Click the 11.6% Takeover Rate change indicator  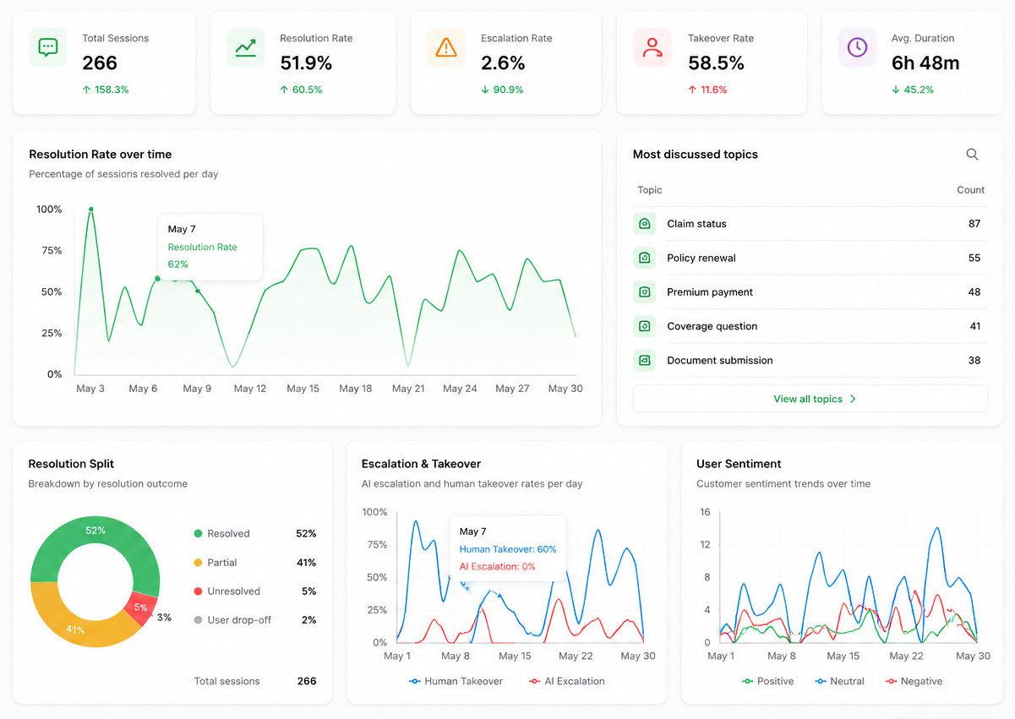point(707,90)
